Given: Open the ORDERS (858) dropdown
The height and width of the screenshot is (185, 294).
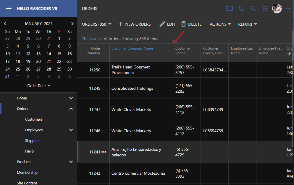Looking at the screenshot, I should (97, 24).
